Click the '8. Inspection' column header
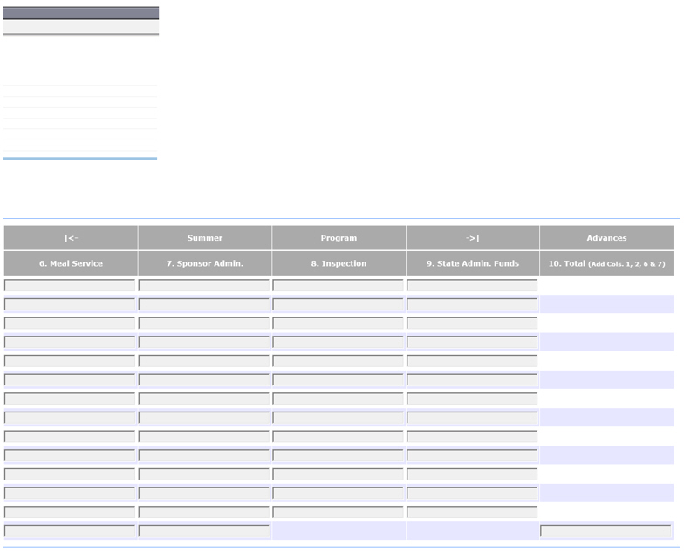Image resolution: width=684 pixels, height=552 pixels. coord(339,263)
